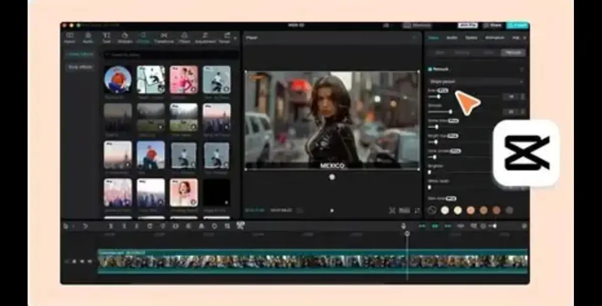Reset the Retouch settings icon
This screenshot has width=602, height=306.
[522, 69]
